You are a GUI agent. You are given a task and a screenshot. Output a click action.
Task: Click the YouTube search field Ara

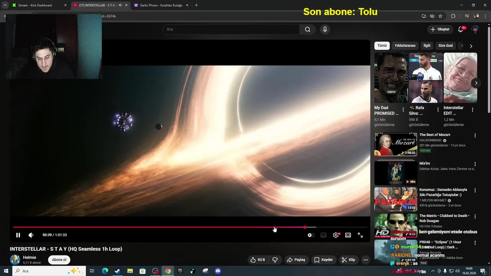click(x=231, y=30)
